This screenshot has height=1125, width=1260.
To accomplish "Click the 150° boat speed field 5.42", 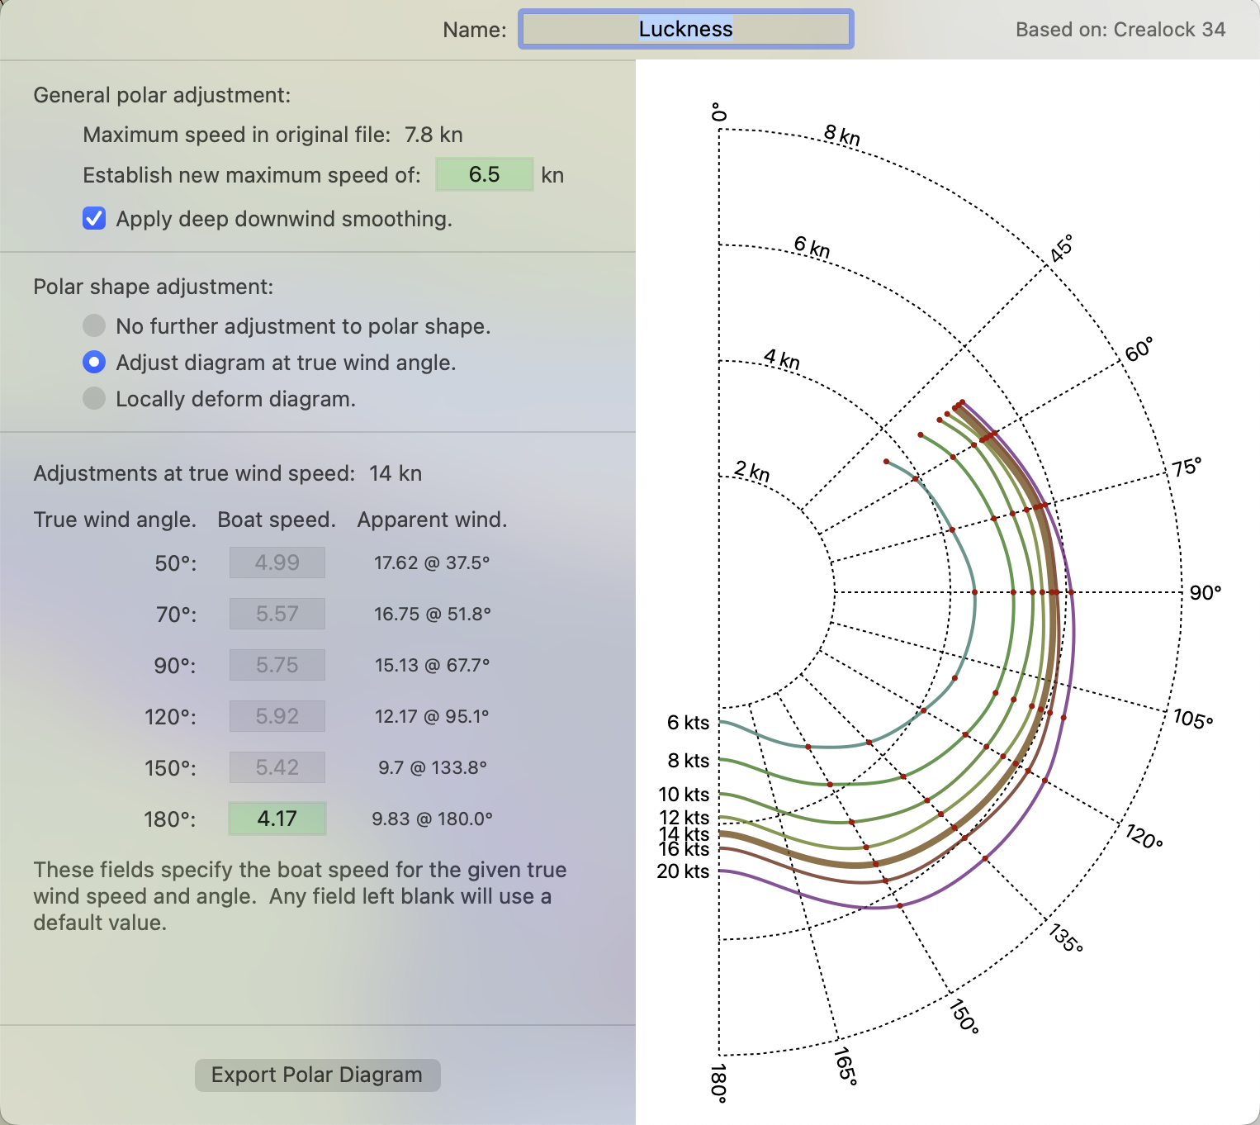I will (277, 767).
